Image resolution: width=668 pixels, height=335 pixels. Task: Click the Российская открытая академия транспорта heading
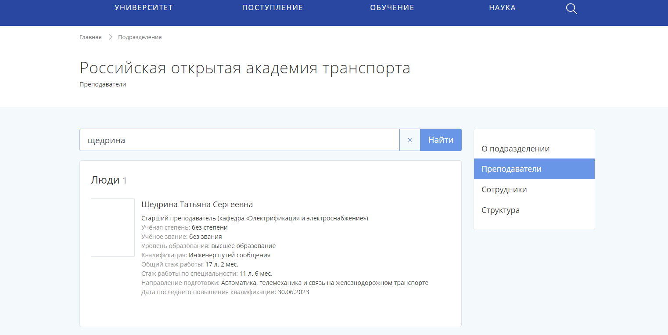click(245, 68)
